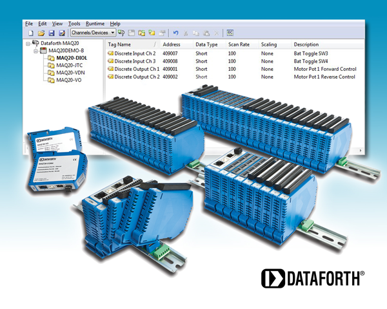This screenshot has width=387, height=309.
Task: Select the Discrete Output Ch 2 tag name
Action: coord(137,77)
